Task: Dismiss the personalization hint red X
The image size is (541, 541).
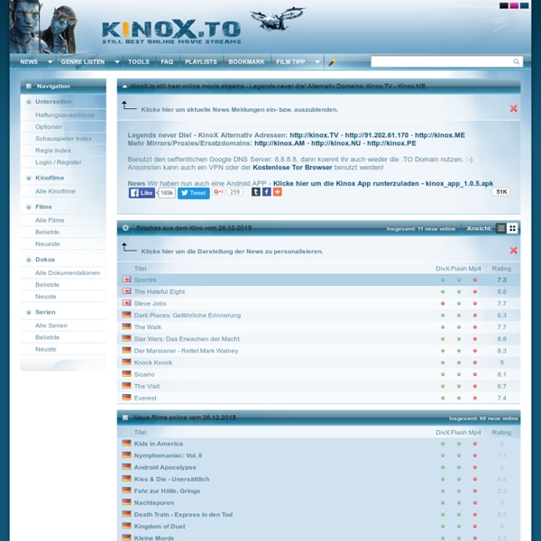Action: [x=513, y=251]
